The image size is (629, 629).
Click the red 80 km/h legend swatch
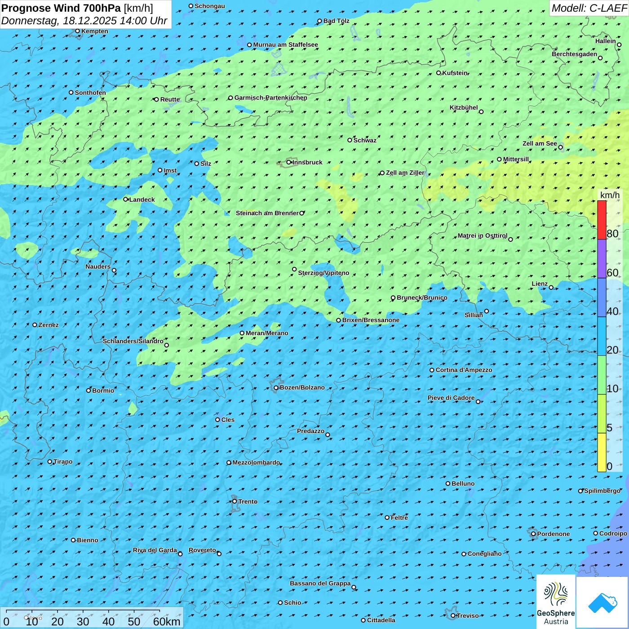pos(602,220)
